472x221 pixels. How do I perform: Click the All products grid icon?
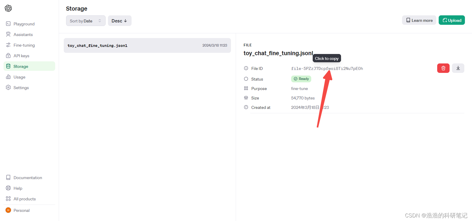[8, 199]
